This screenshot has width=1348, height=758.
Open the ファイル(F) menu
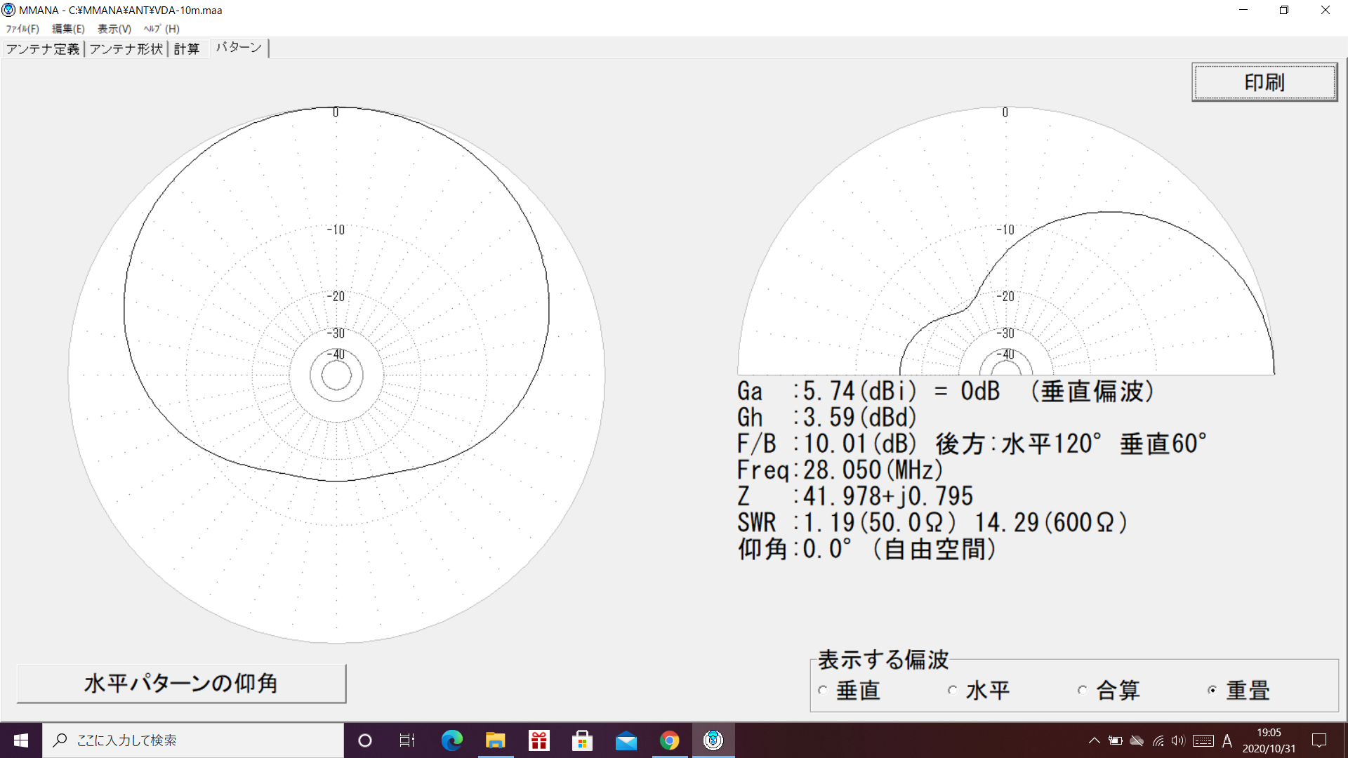coord(20,29)
